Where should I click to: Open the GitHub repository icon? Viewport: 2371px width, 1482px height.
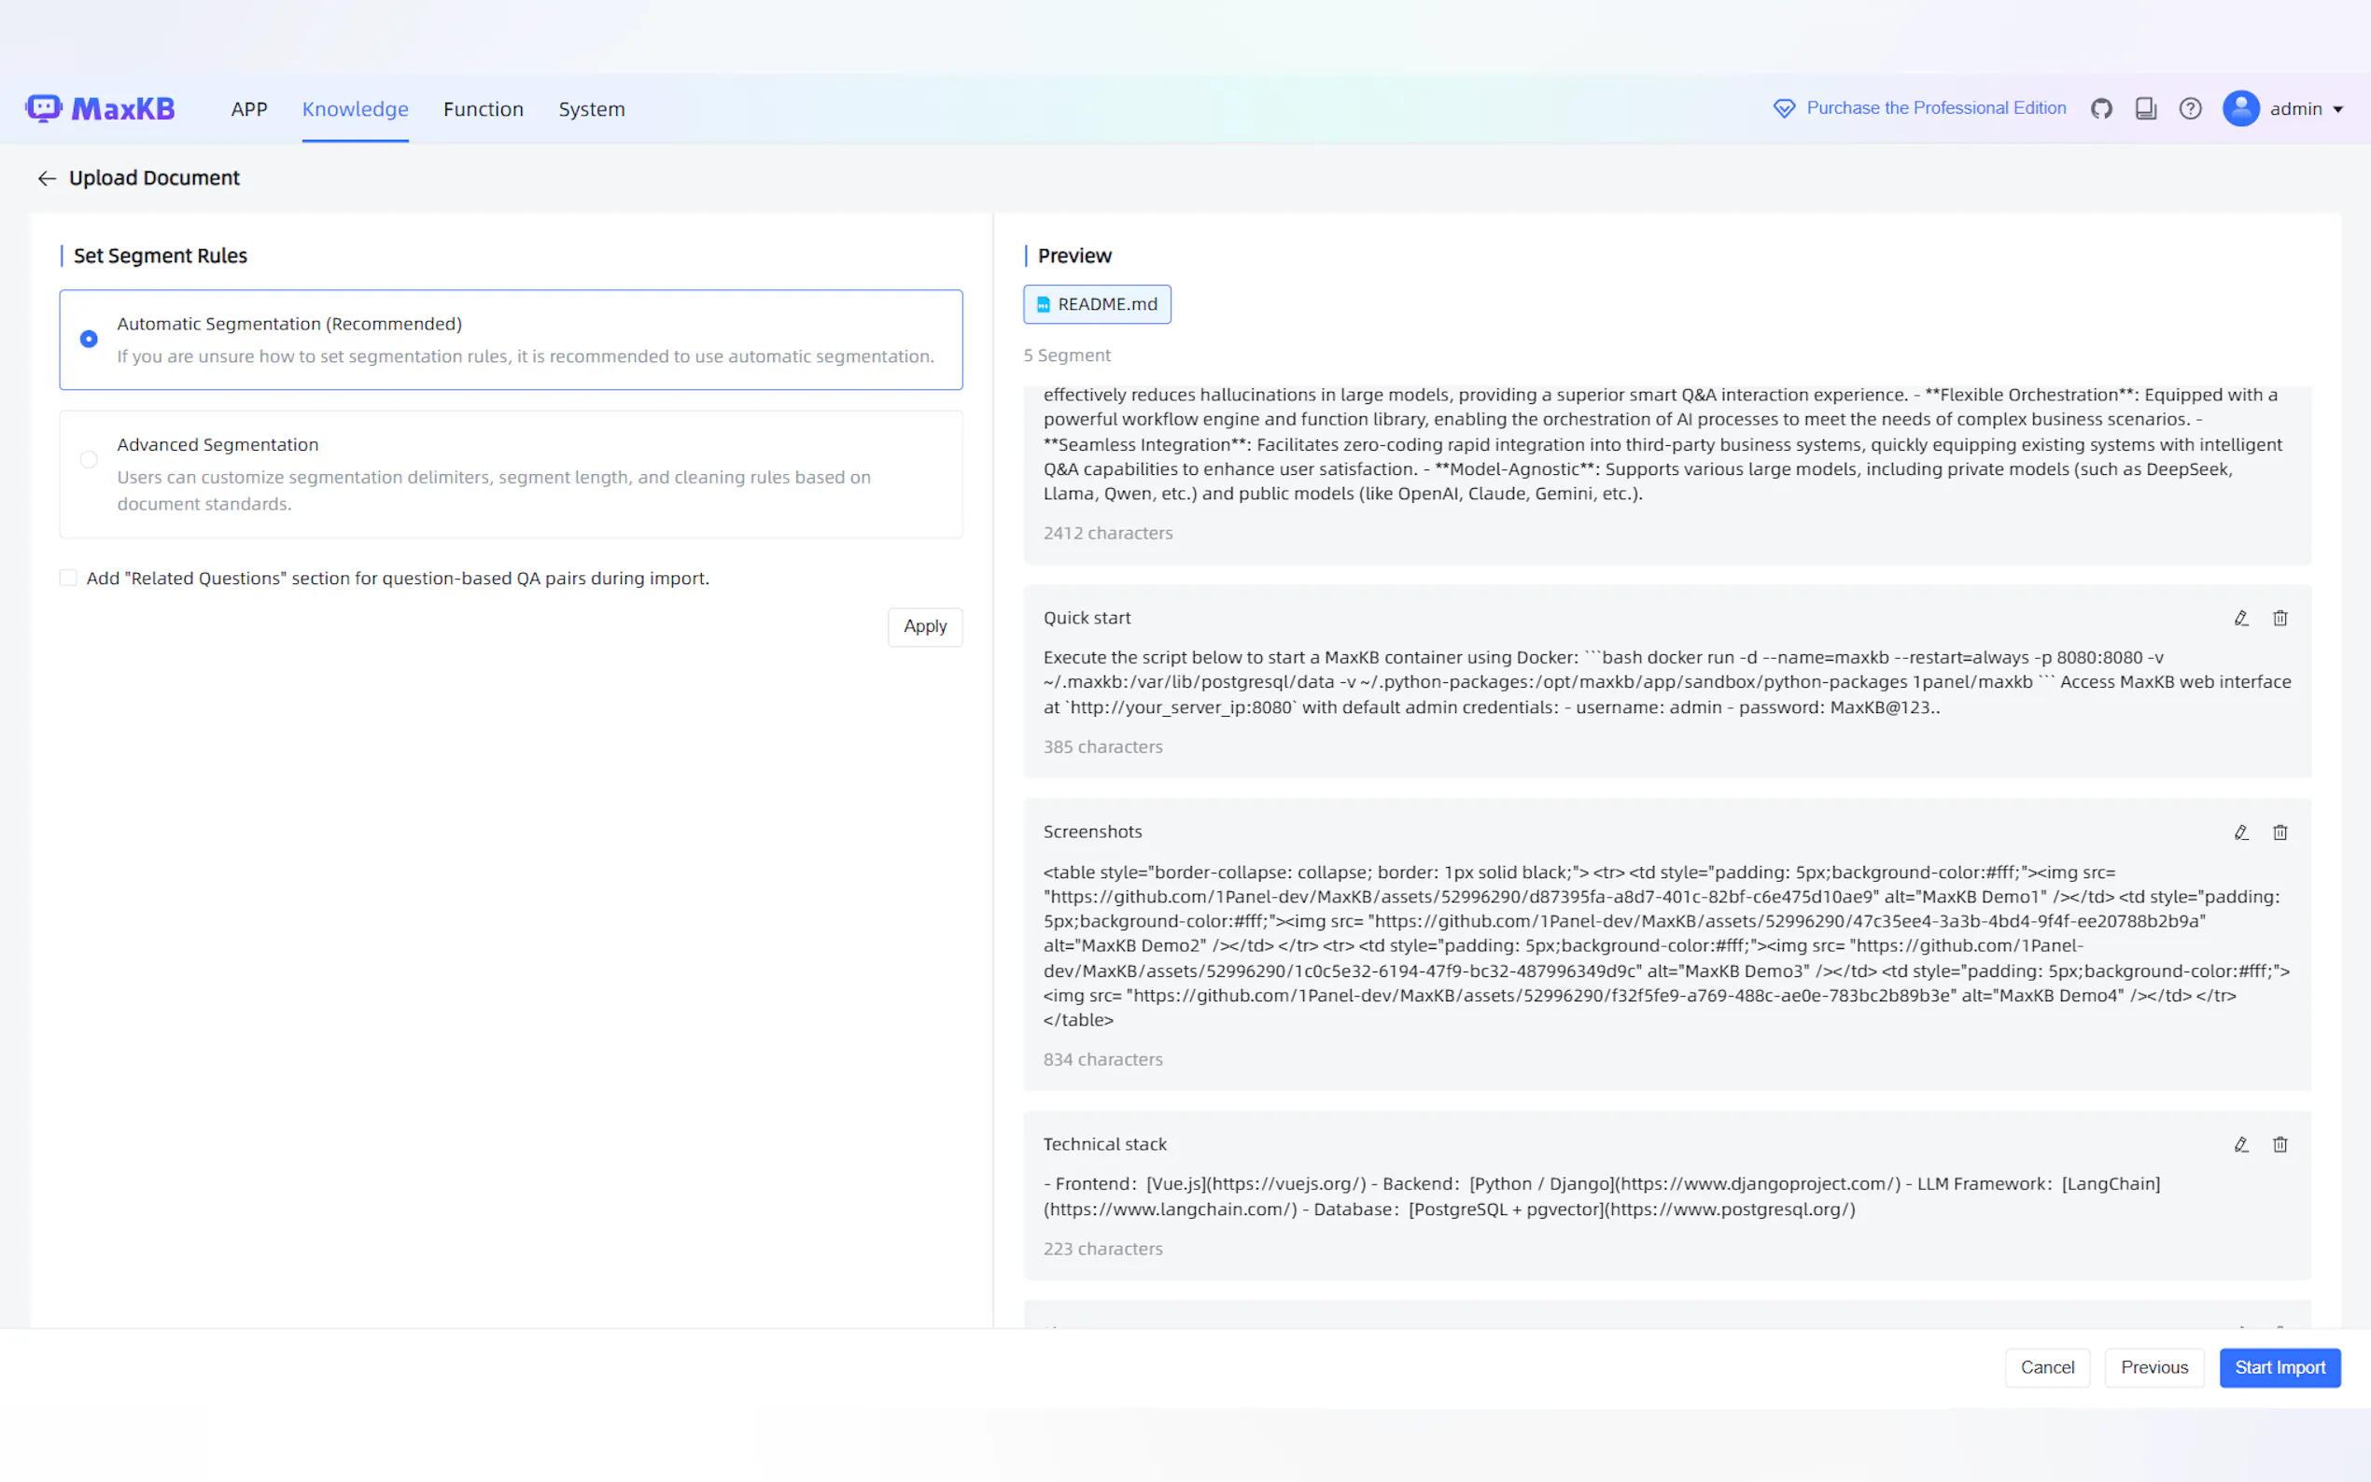[x=2100, y=109]
